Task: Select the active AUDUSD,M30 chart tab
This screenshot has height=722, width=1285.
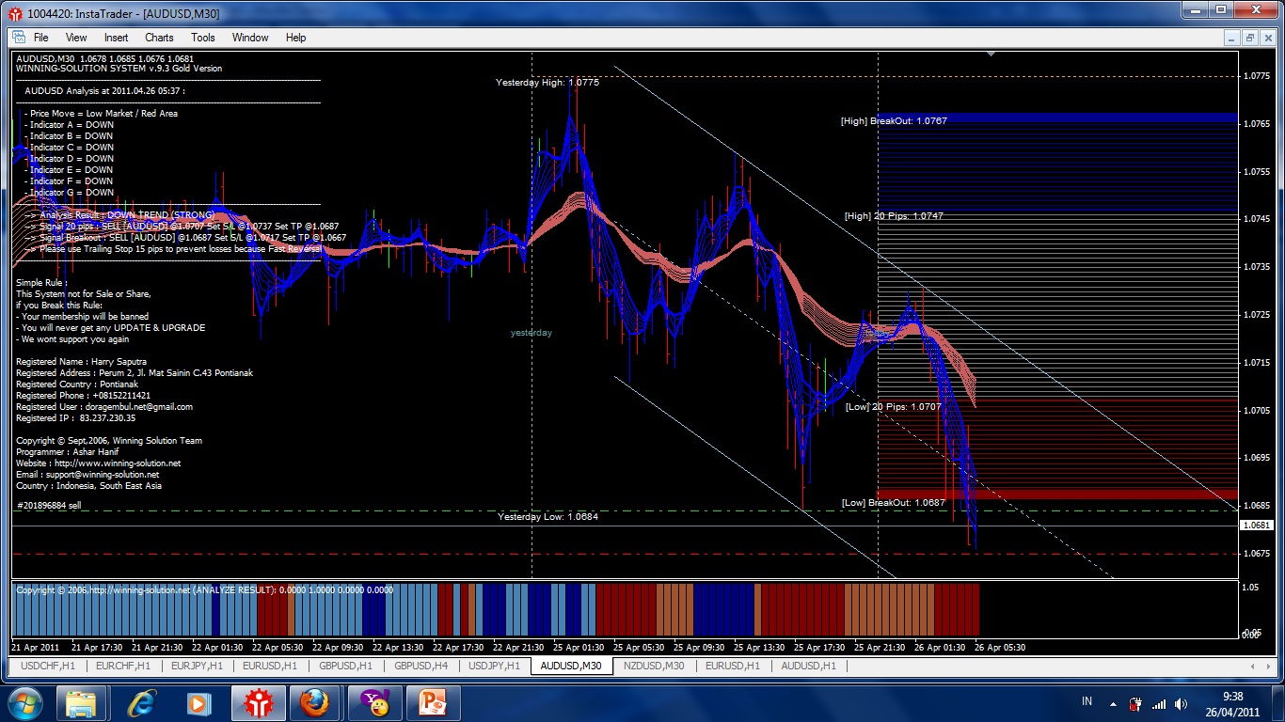Action: coord(572,666)
